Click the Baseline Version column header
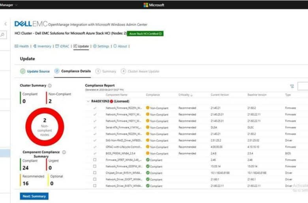The image size is (308, 203). [x=257, y=95]
